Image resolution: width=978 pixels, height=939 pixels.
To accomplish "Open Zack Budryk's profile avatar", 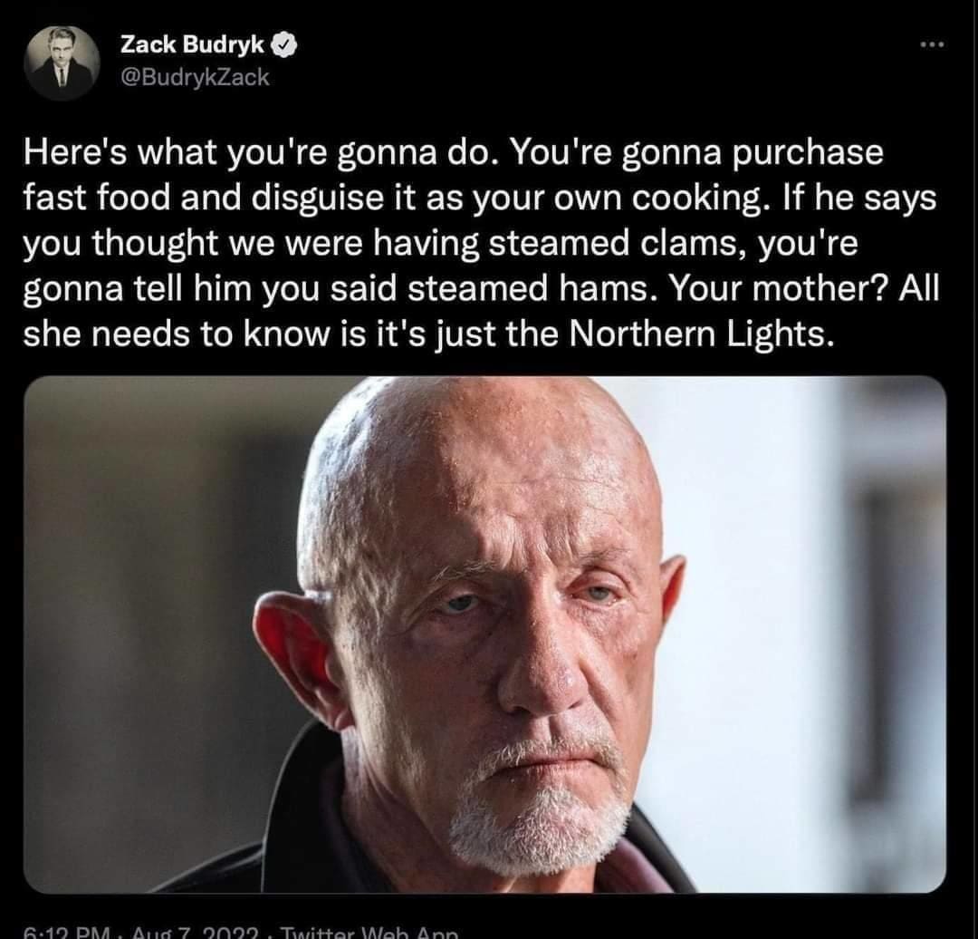I will [x=62, y=63].
